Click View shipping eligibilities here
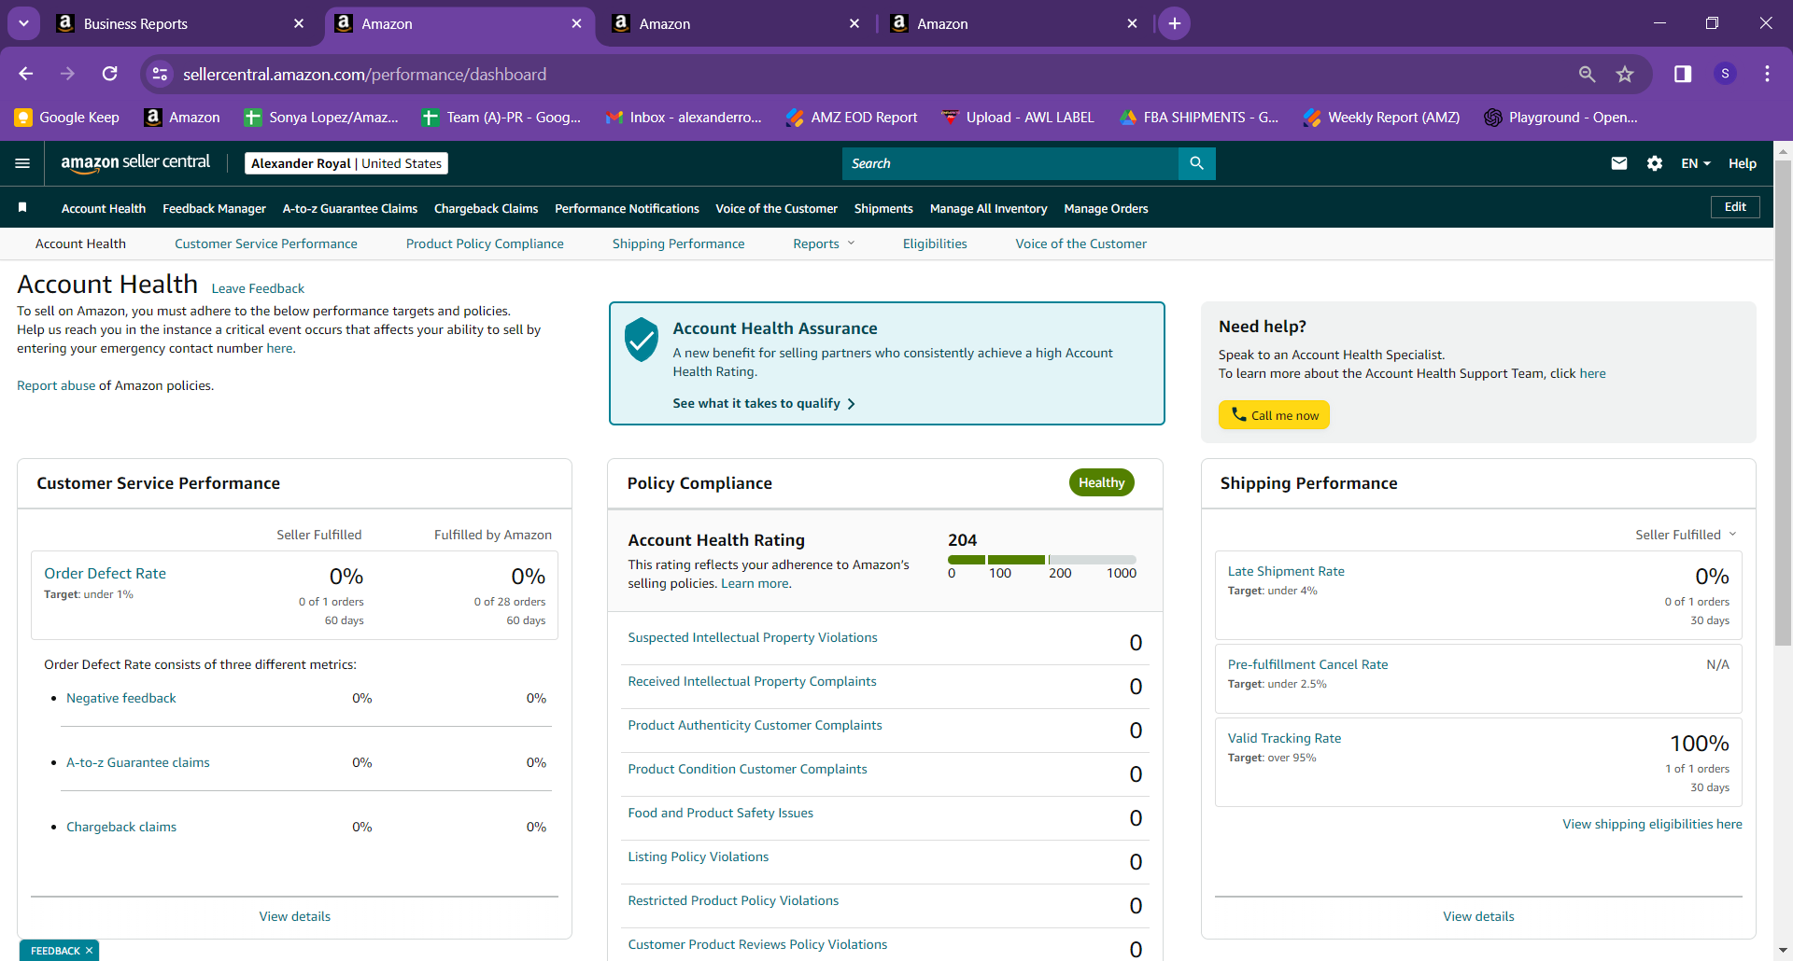This screenshot has width=1793, height=961. [x=1652, y=824]
